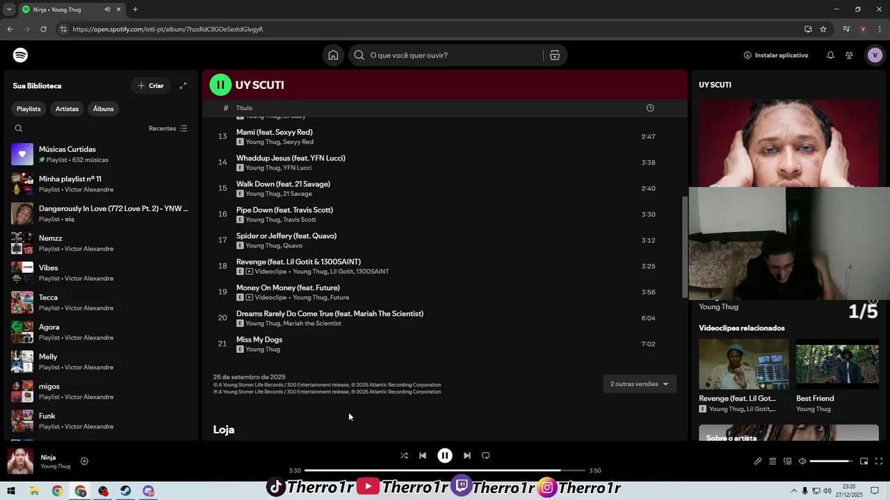Open the Best Friend related video
Screen dimensions: 890x500
(837, 364)
